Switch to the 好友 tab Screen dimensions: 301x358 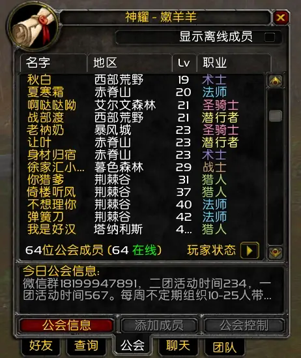[x=41, y=346]
